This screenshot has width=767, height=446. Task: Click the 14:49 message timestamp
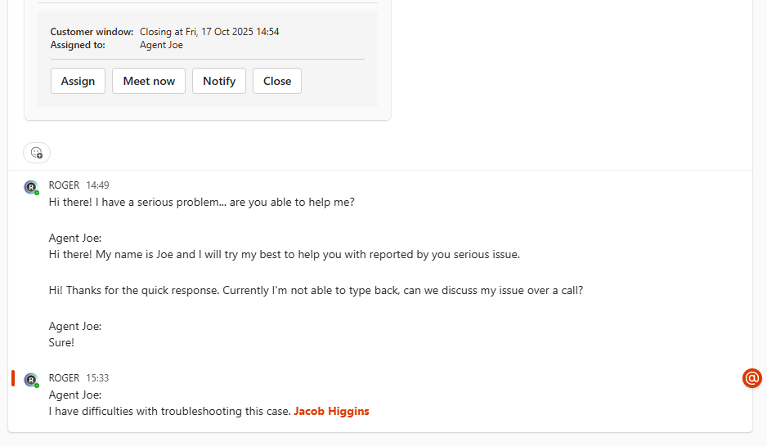tap(97, 185)
